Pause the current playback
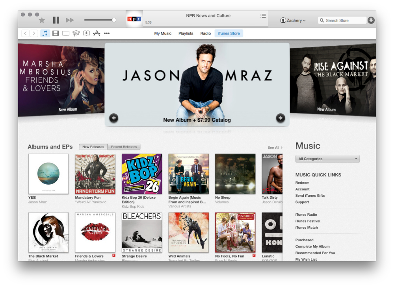This screenshot has height=287, width=394. [x=56, y=20]
